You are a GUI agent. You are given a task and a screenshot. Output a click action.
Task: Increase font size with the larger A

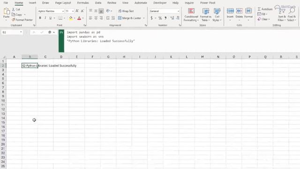tap(77, 11)
